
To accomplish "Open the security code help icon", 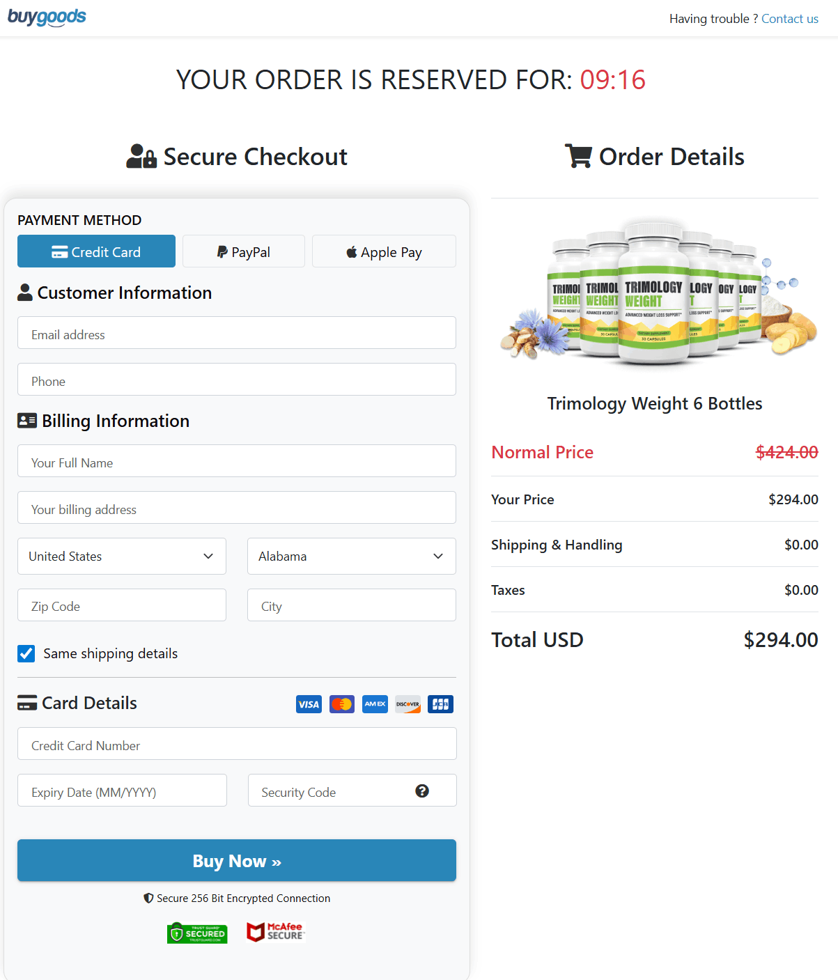I will 423,791.
